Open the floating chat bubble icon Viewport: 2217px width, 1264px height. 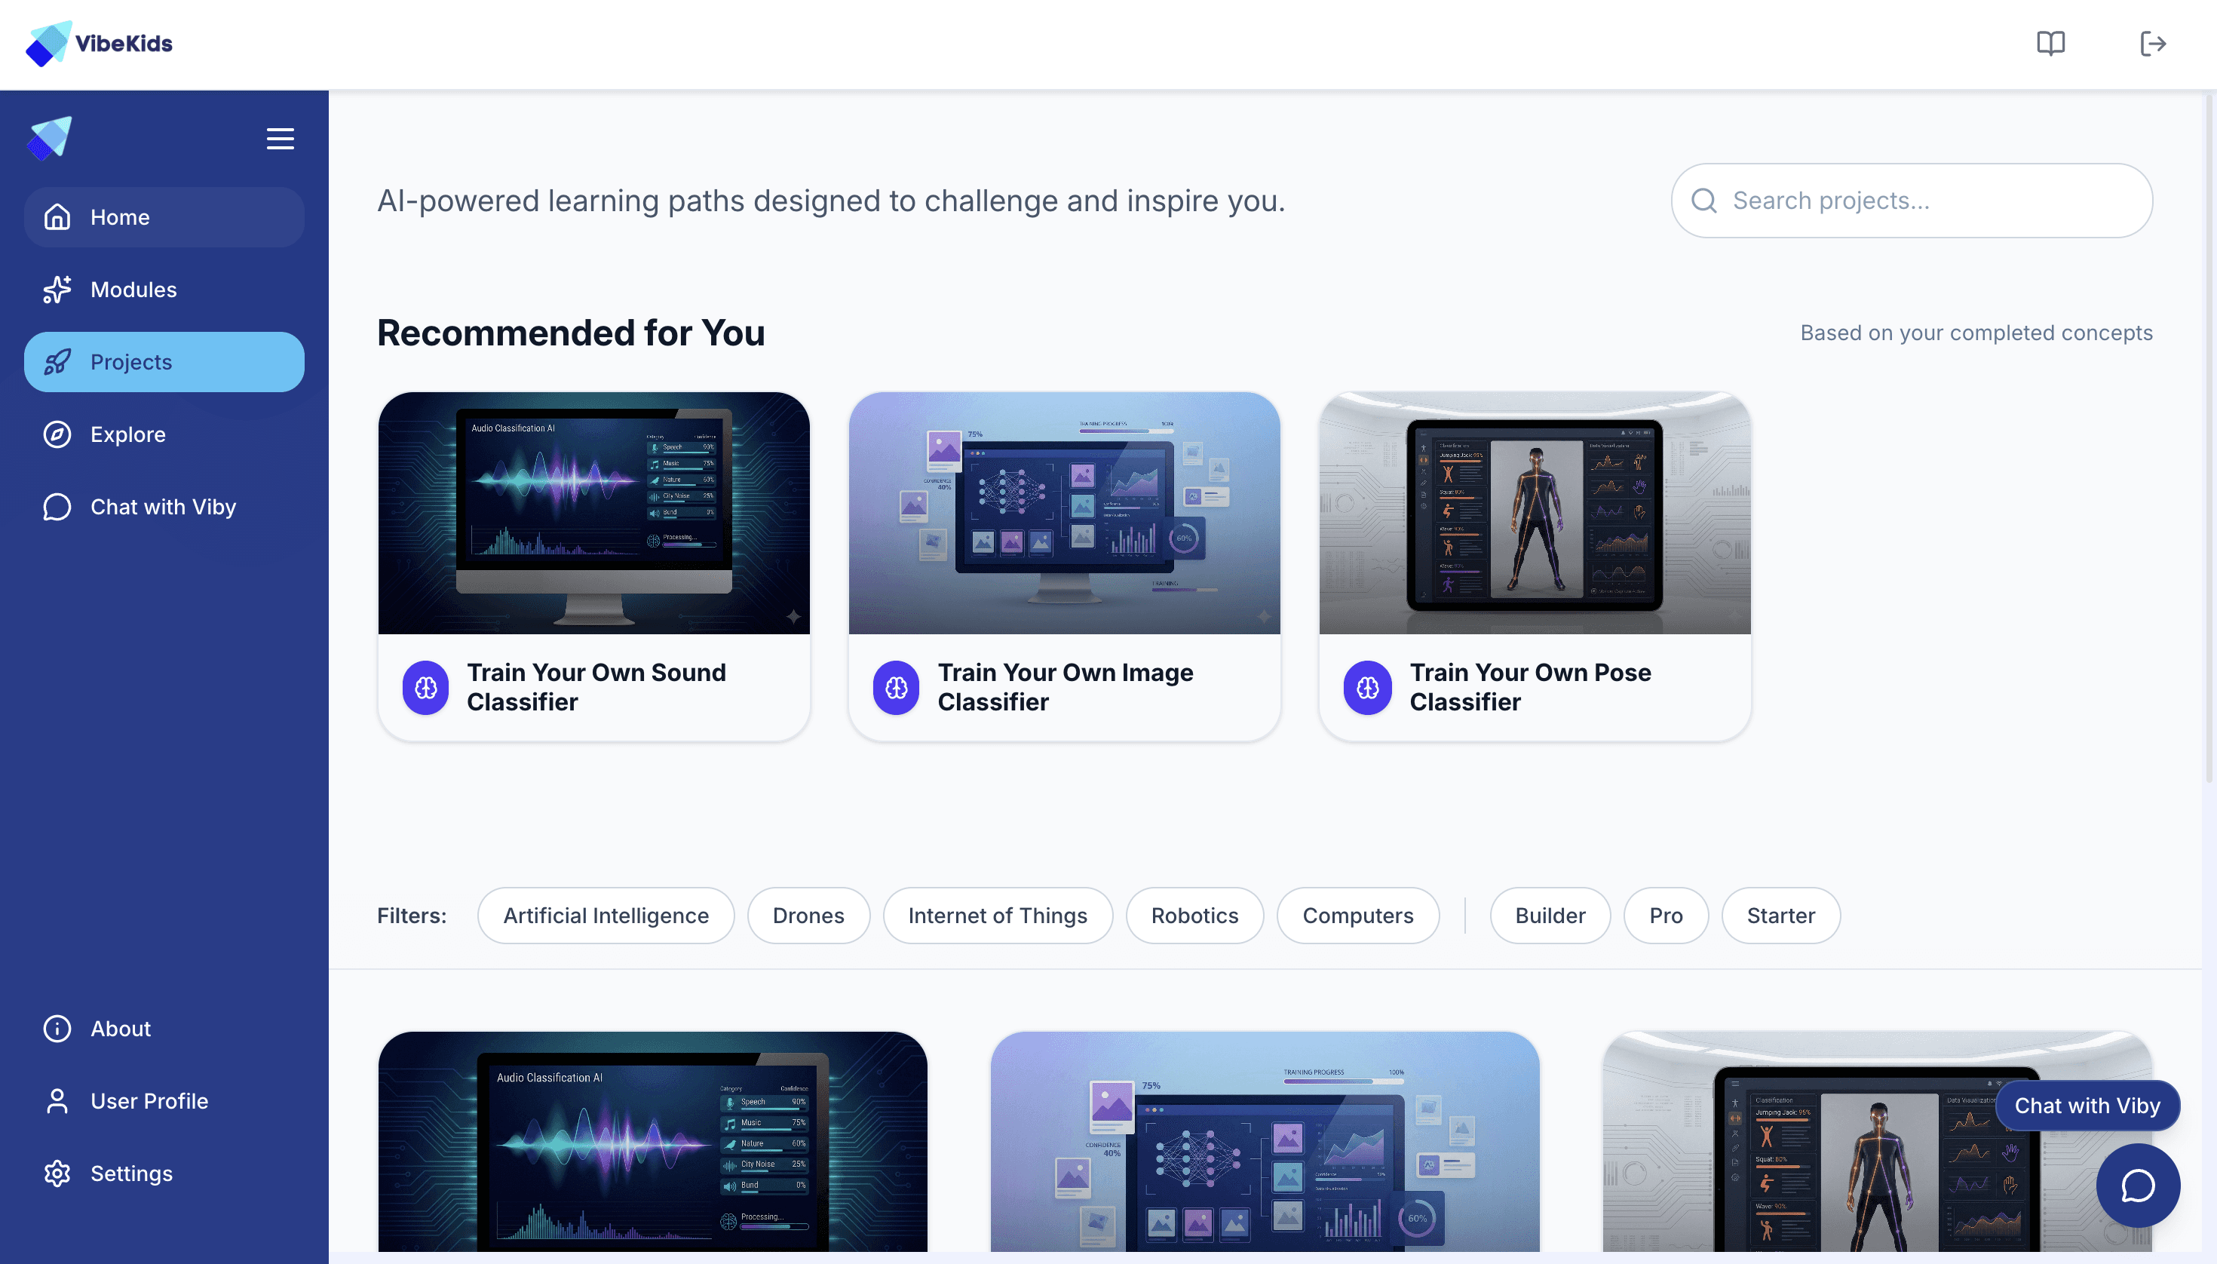coord(2137,1185)
